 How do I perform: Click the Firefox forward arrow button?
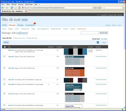7,8
